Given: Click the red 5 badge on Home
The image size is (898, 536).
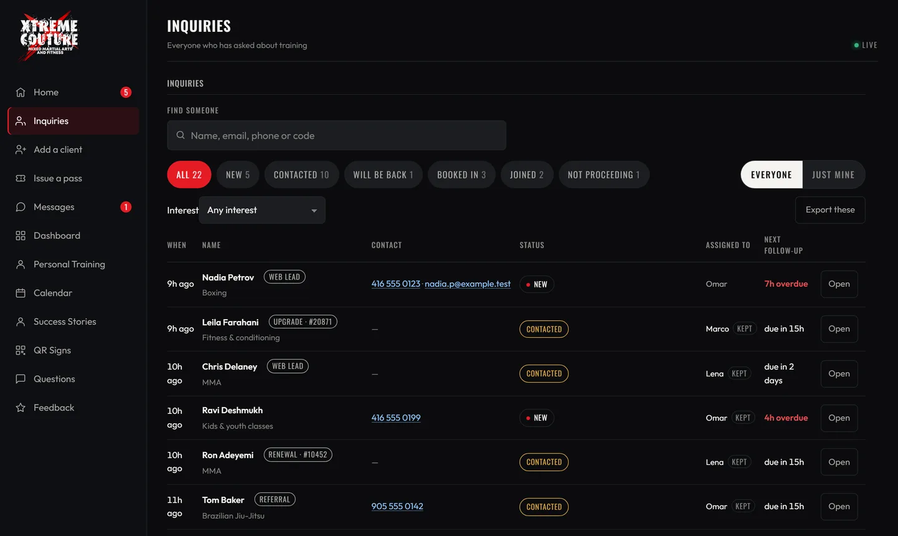Looking at the screenshot, I should [x=126, y=92].
